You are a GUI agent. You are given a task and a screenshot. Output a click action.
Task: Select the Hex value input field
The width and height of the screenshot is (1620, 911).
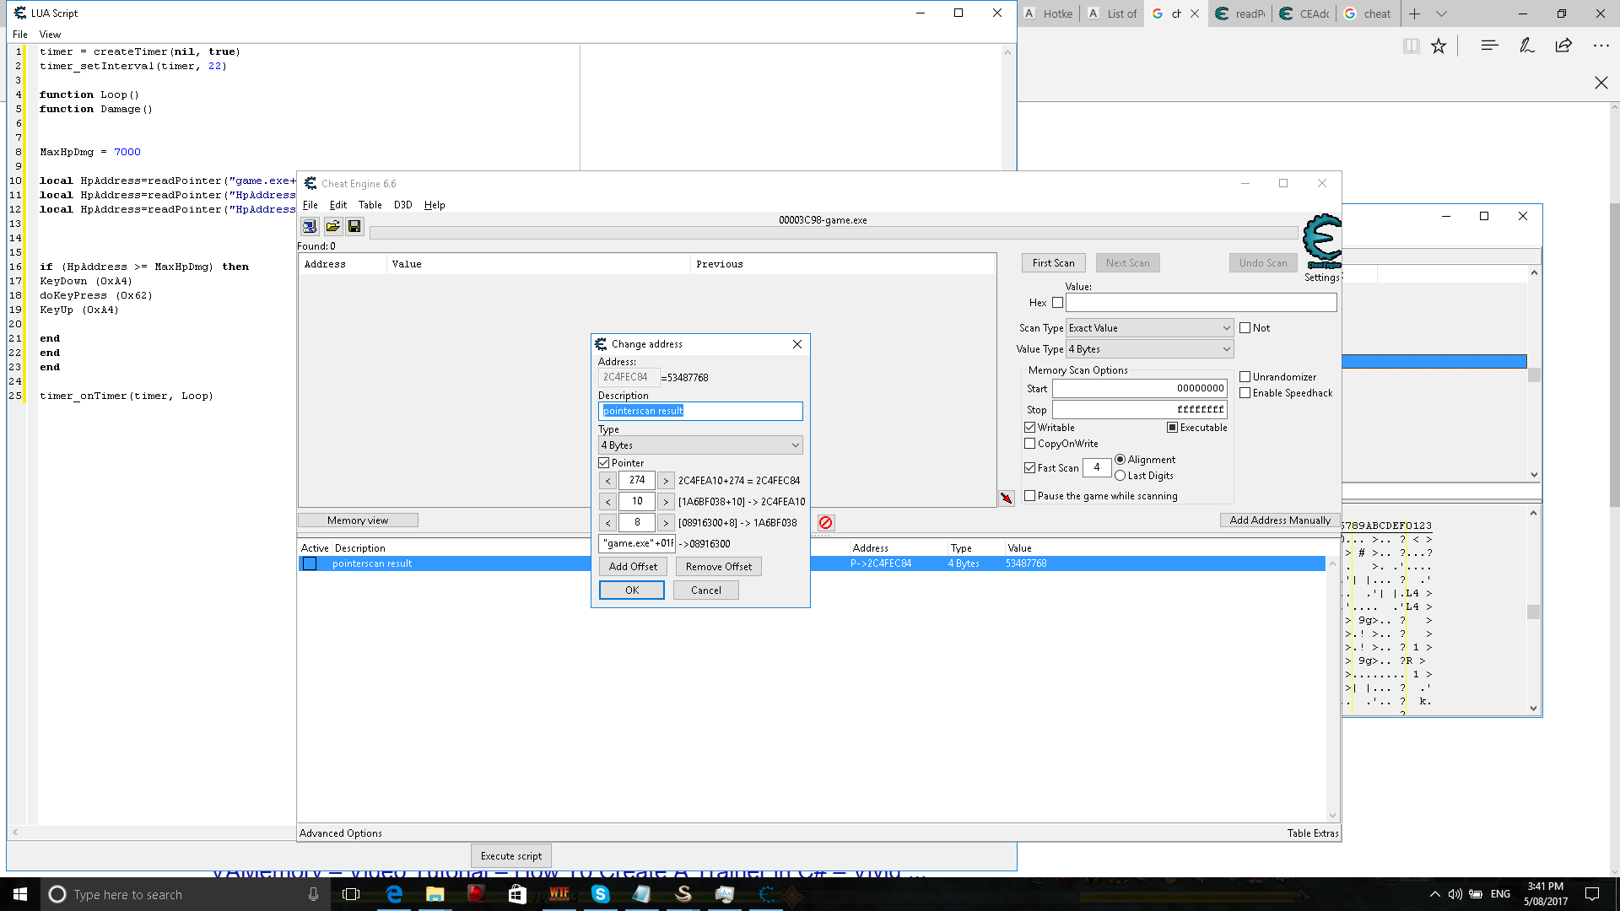tap(1201, 303)
